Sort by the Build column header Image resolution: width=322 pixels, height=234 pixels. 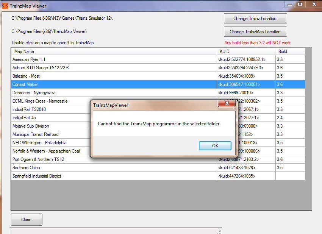pyautogui.click(x=291, y=51)
